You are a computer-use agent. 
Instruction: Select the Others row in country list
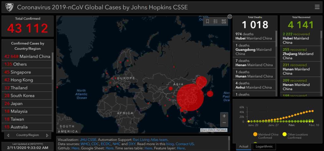click(x=27, y=64)
